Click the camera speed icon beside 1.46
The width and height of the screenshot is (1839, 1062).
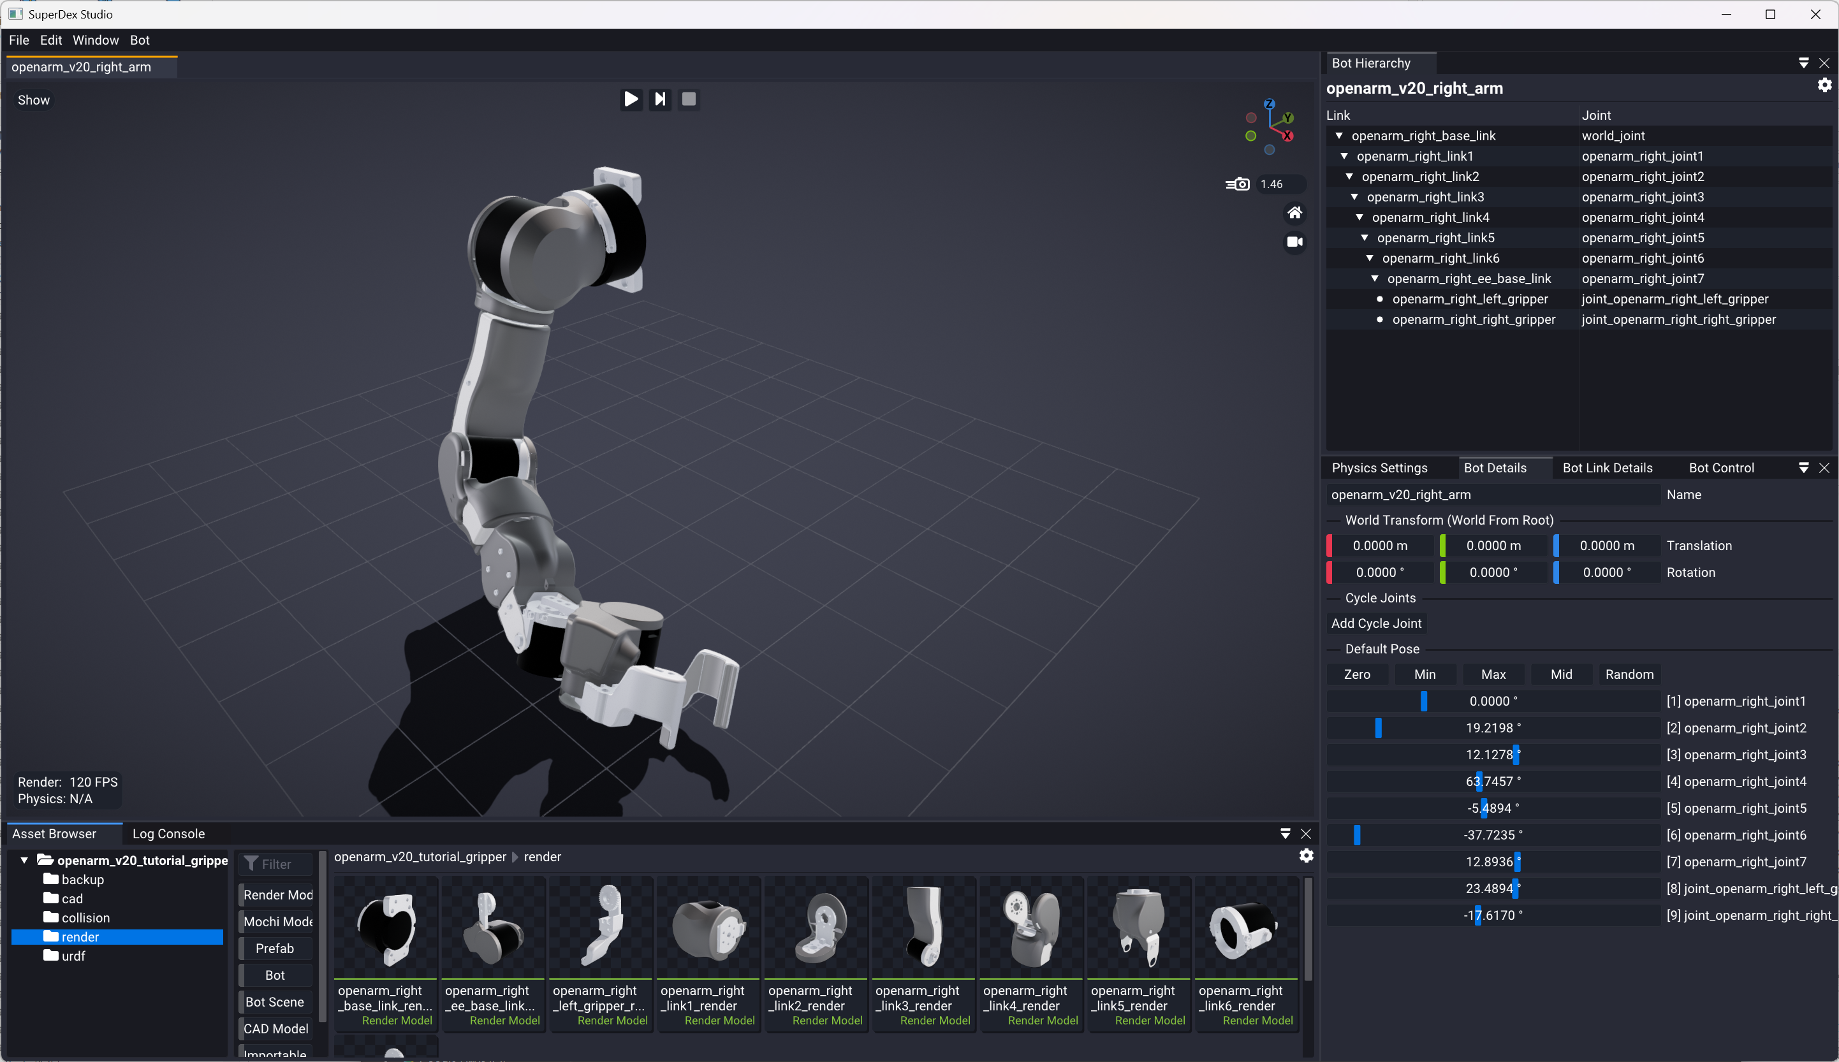point(1238,184)
